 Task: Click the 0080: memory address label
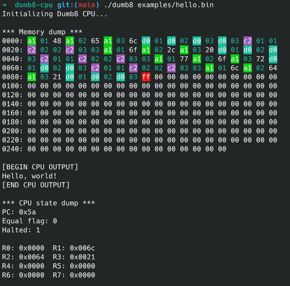(12, 77)
